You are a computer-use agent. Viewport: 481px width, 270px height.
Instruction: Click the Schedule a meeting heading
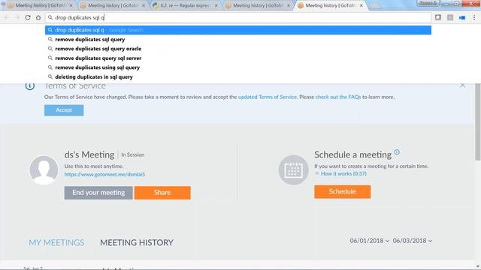352,155
